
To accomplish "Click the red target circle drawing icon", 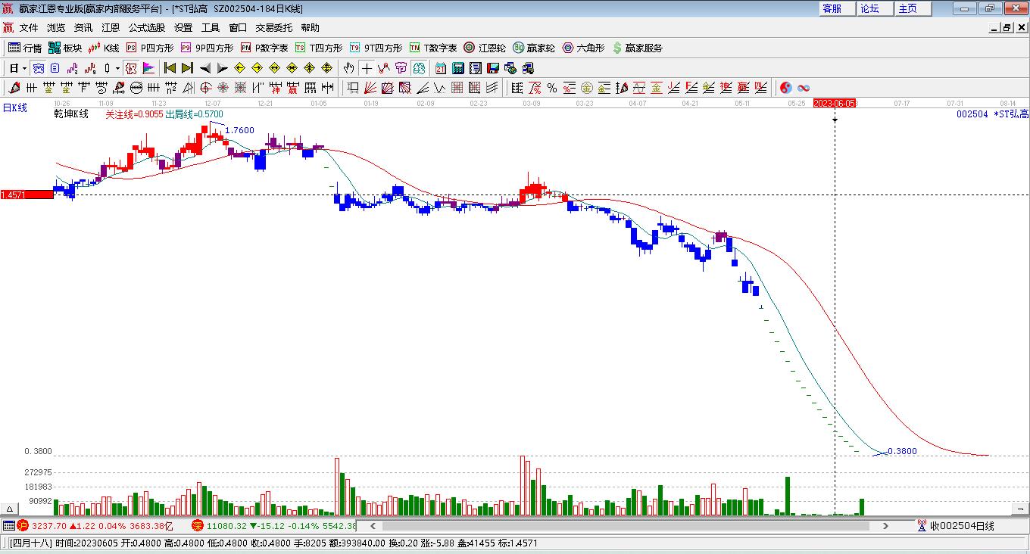I will click(x=205, y=88).
